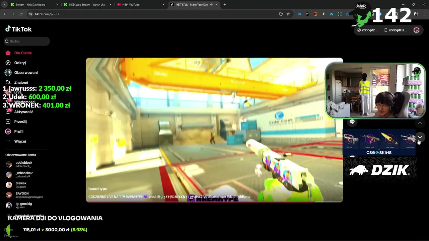The image size is (429, 241).
Task: Click the address bar URL
Action: pos(47,14)
